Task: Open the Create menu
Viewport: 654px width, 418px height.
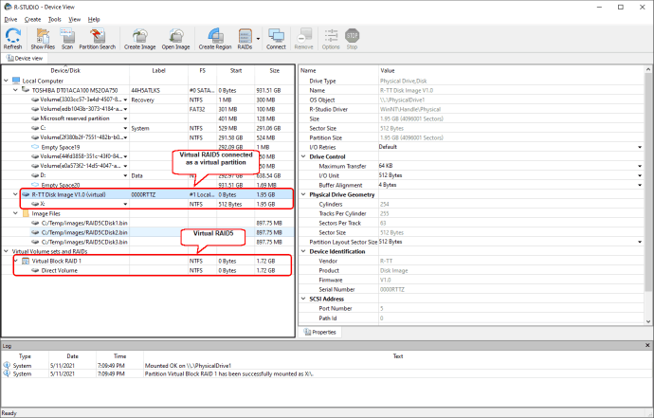Action: pos(32,19)
